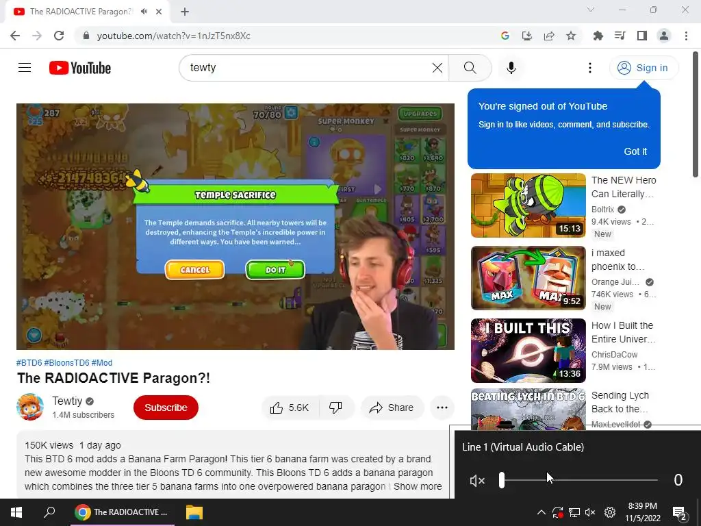701x526 pixels.
Task: Reload the YouTube page
Action: coord(59,36)
